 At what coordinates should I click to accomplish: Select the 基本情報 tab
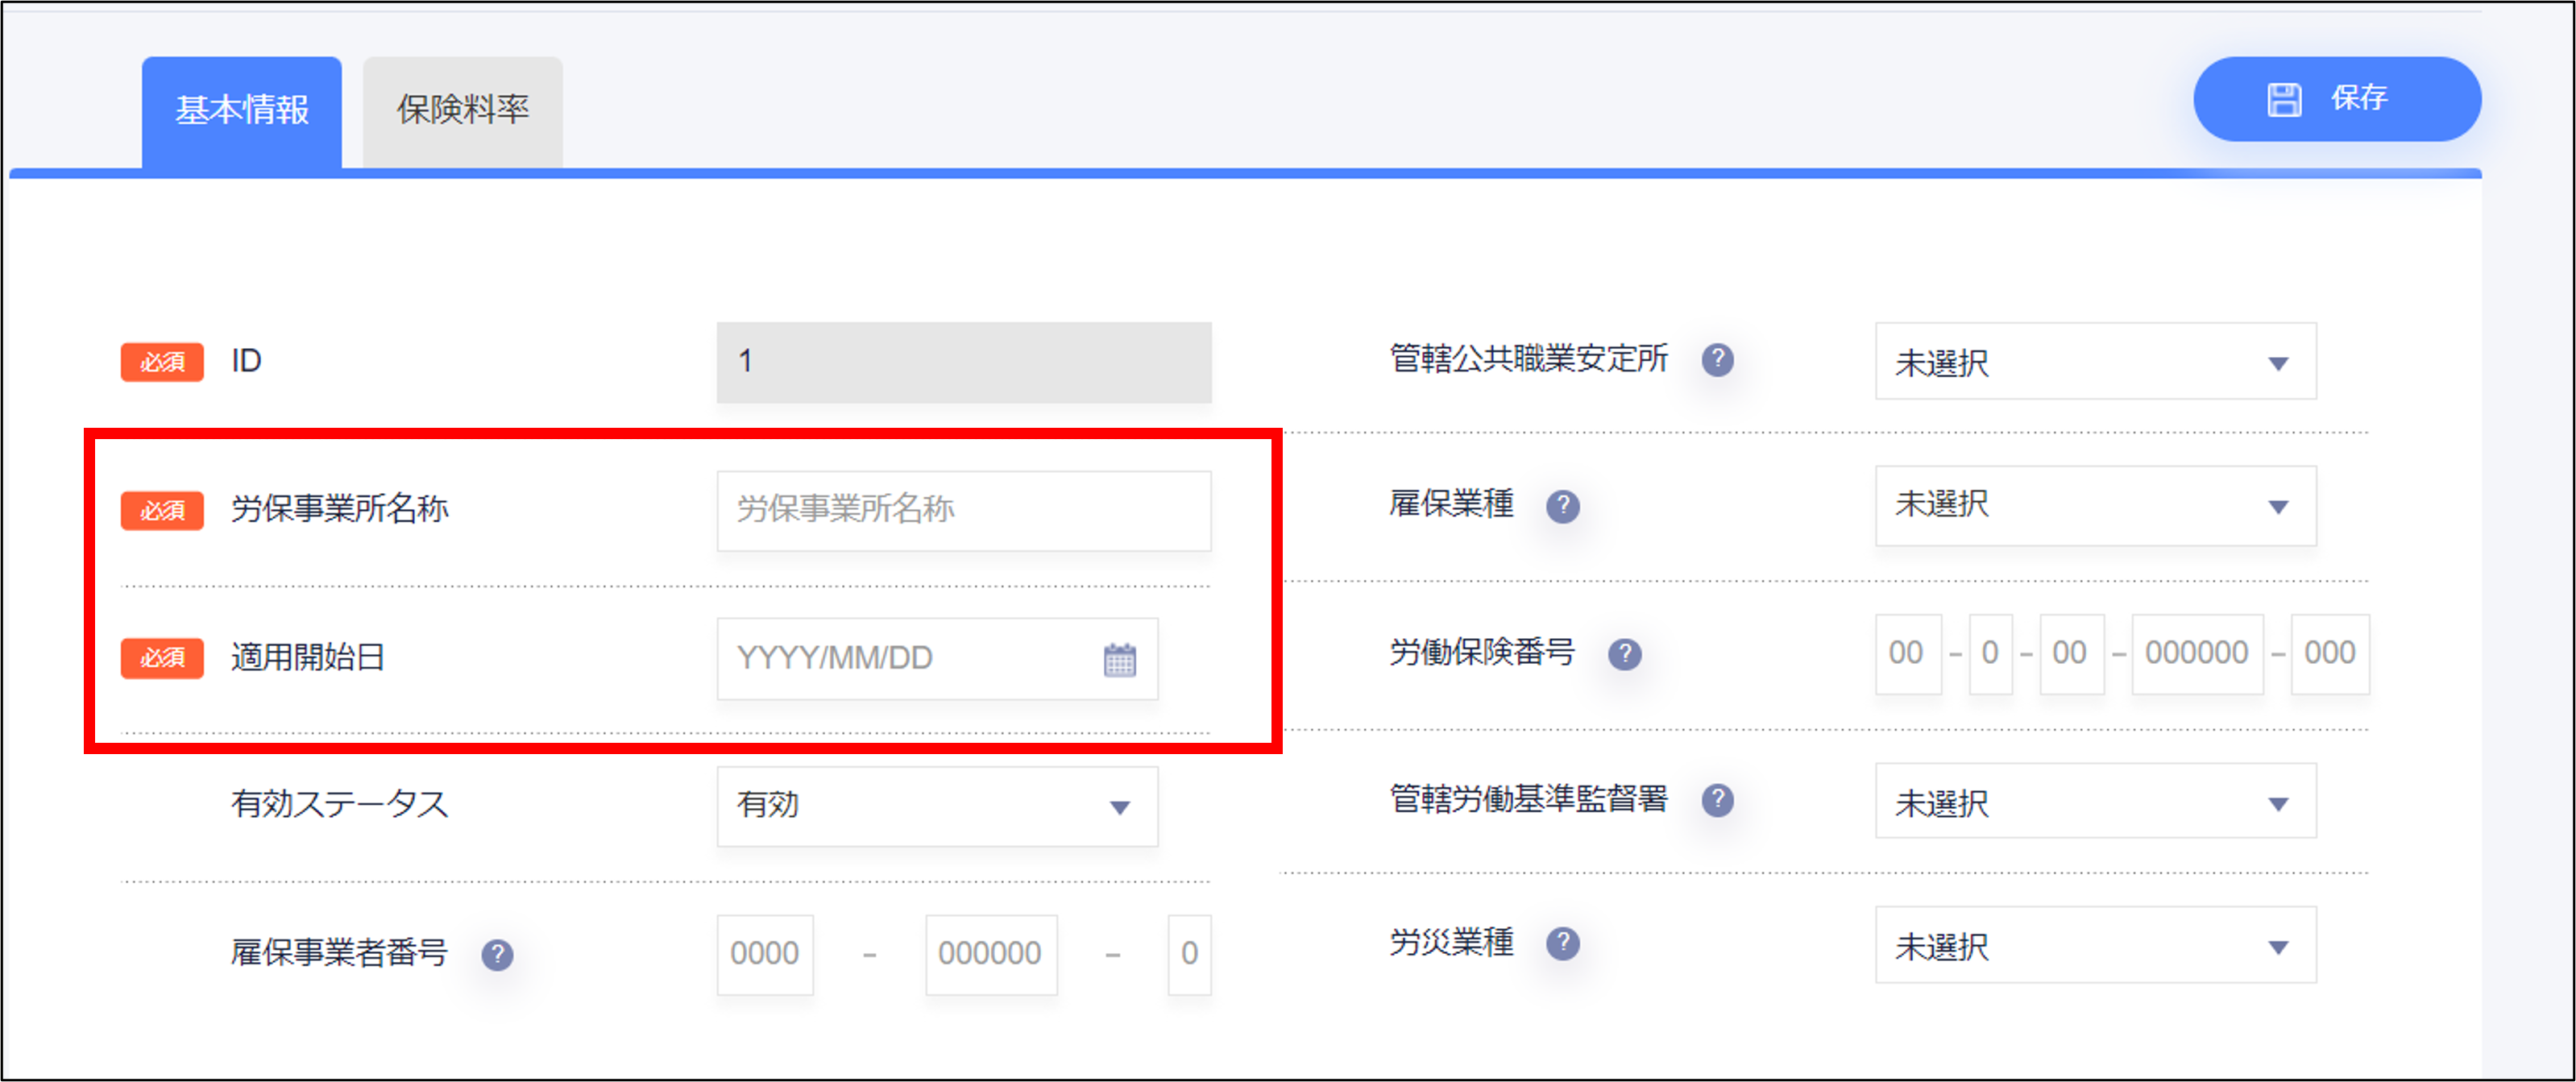click(x=242, y=110)
